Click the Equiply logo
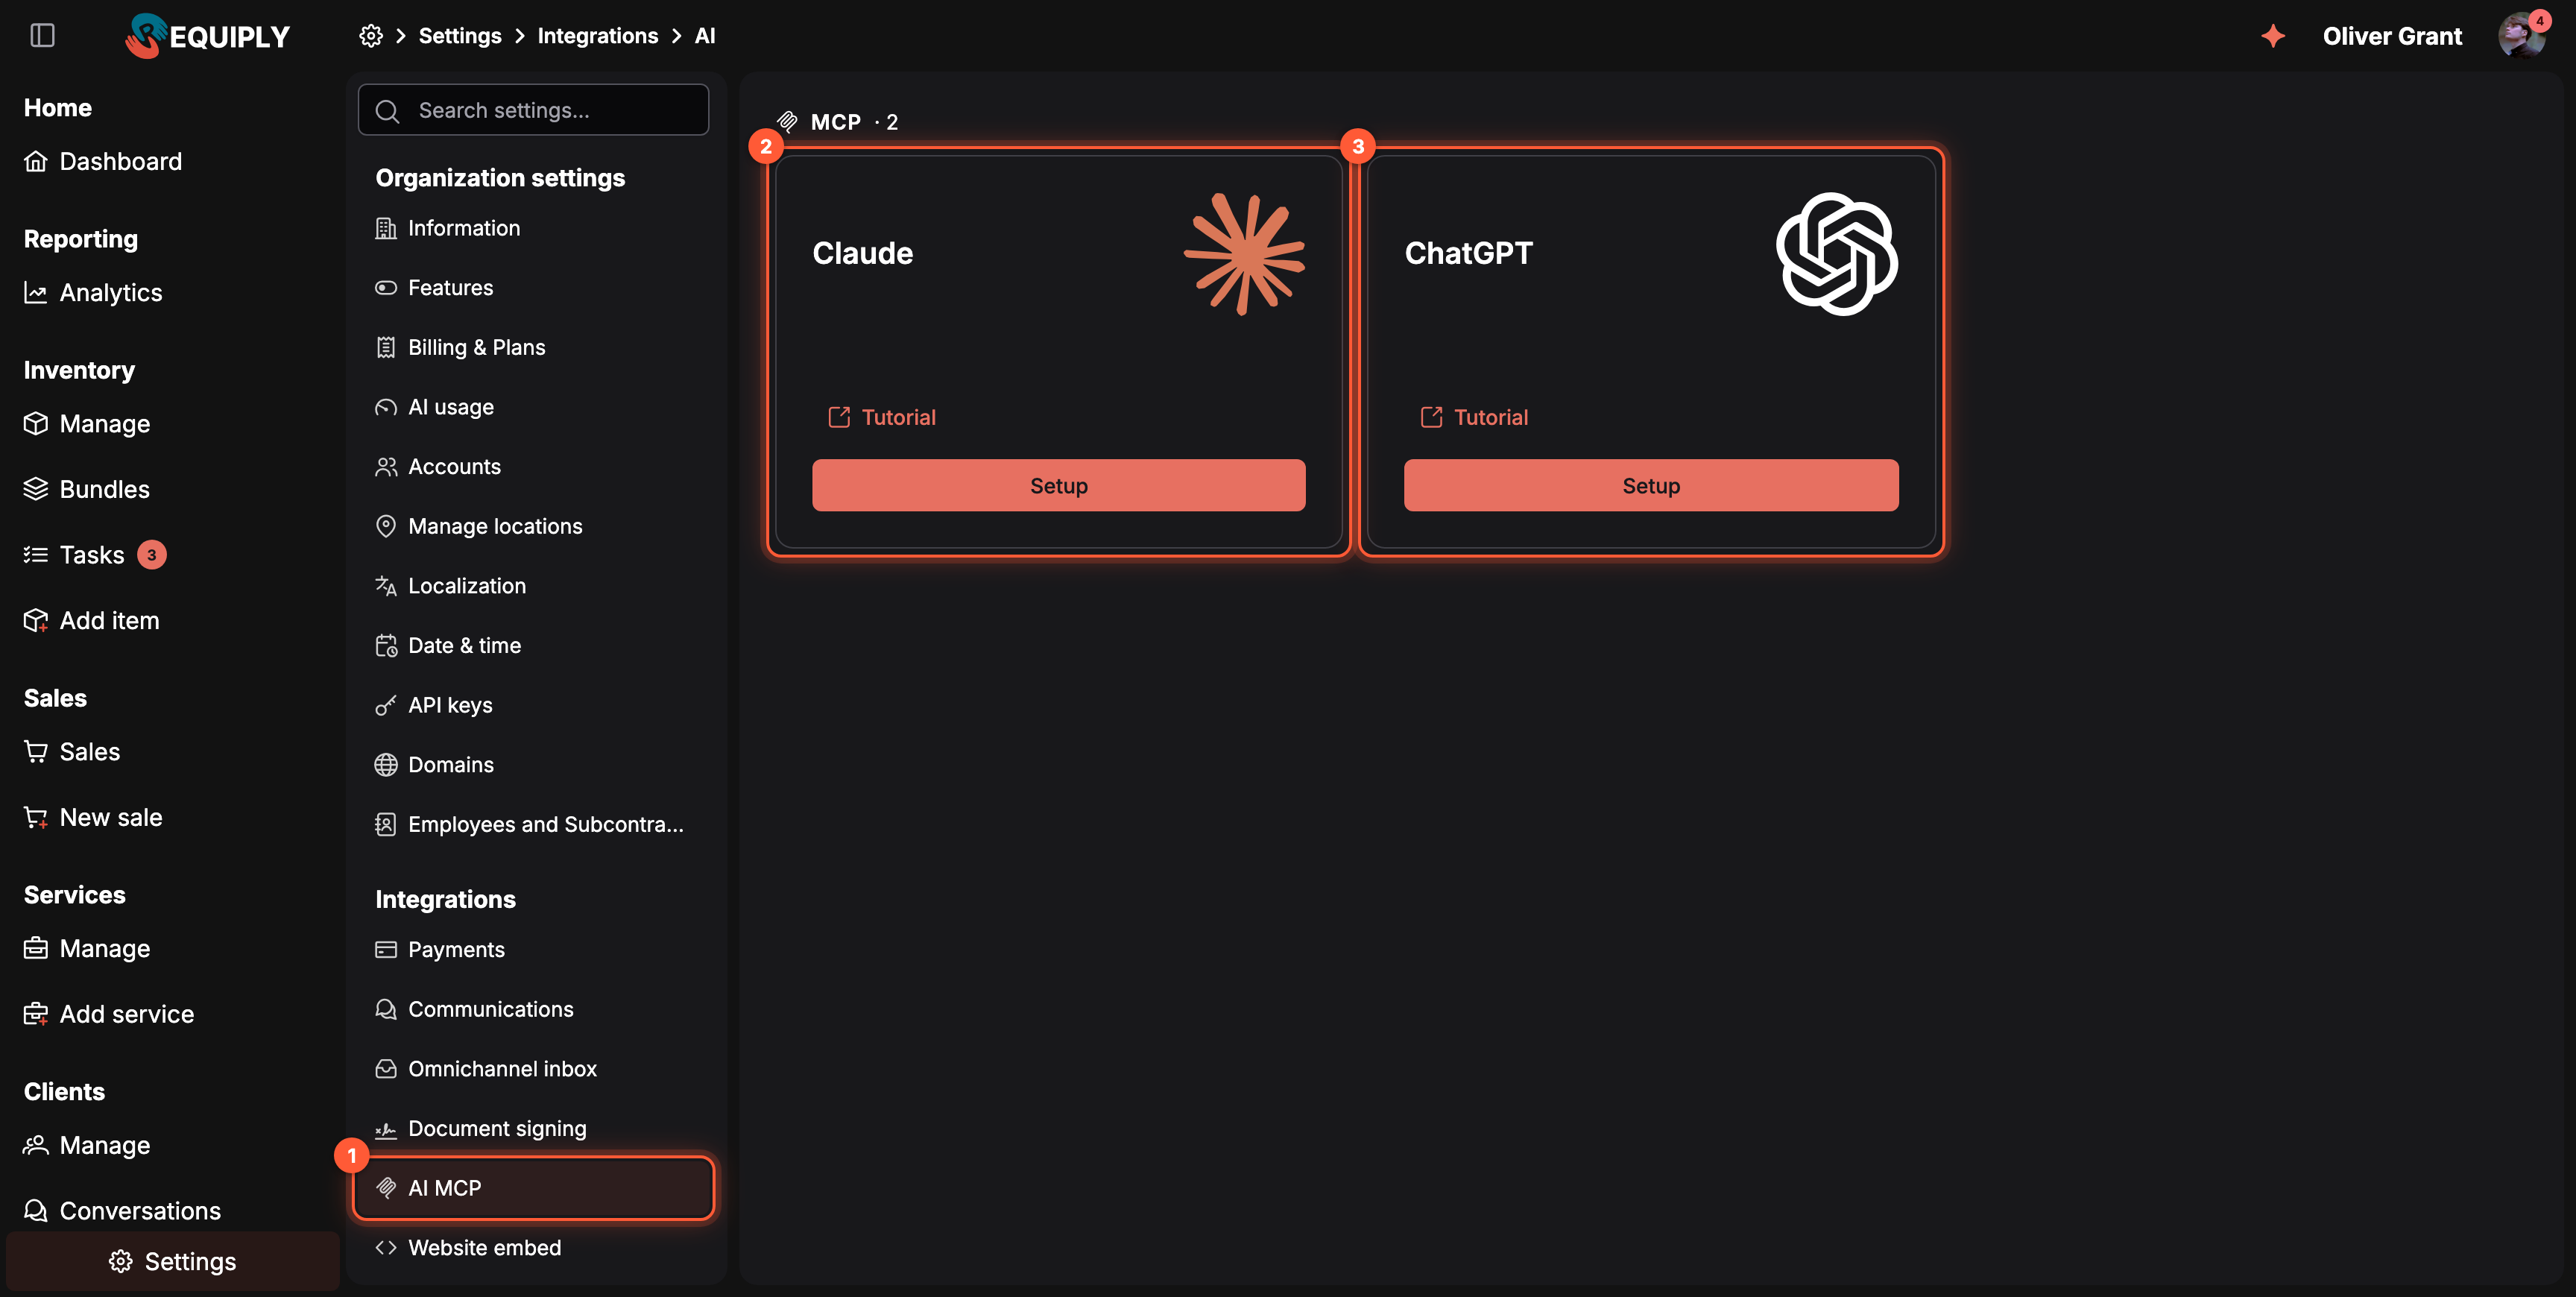This screenshot has height=1297, width=2576. click(207, 36)
